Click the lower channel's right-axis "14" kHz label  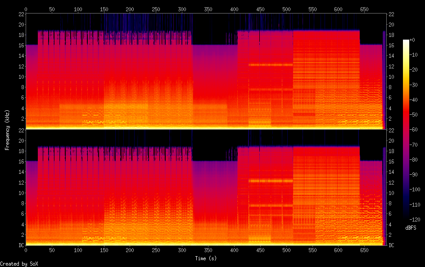(x=391, y=172)
